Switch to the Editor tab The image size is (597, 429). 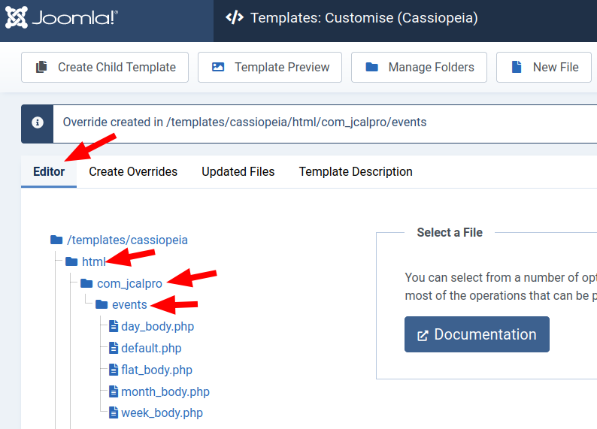tap(49, 171)
